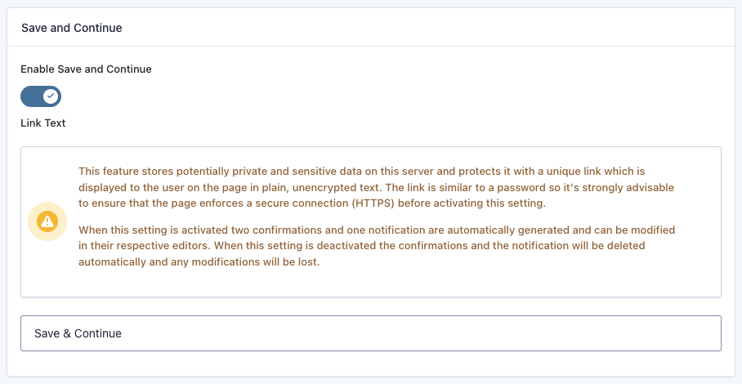
Task: Click the "Save & Continue" text inside the input
Action: 78,333
